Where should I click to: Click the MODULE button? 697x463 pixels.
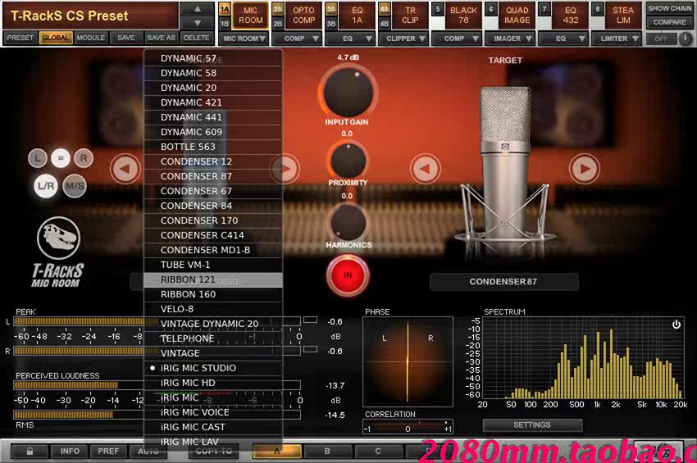point(91,39)
